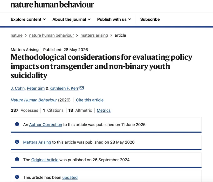Click the info icon beside the Matters Arising notice
Image resolution: width=213 pixels, height=182 pixels.
pyautogui.click(x=17, y=142)
